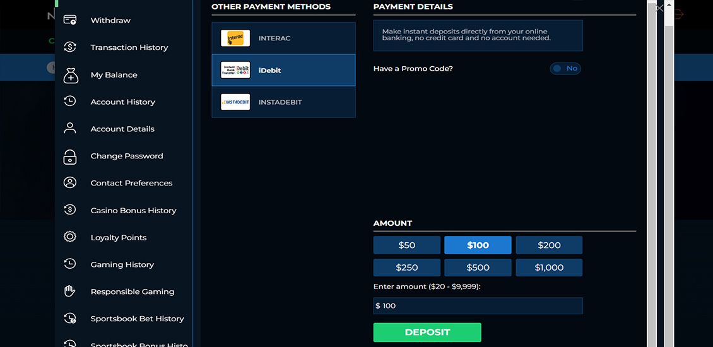The image size is (713, 347).
Task: Click the Account Details person icon
Action: point(69,128)
